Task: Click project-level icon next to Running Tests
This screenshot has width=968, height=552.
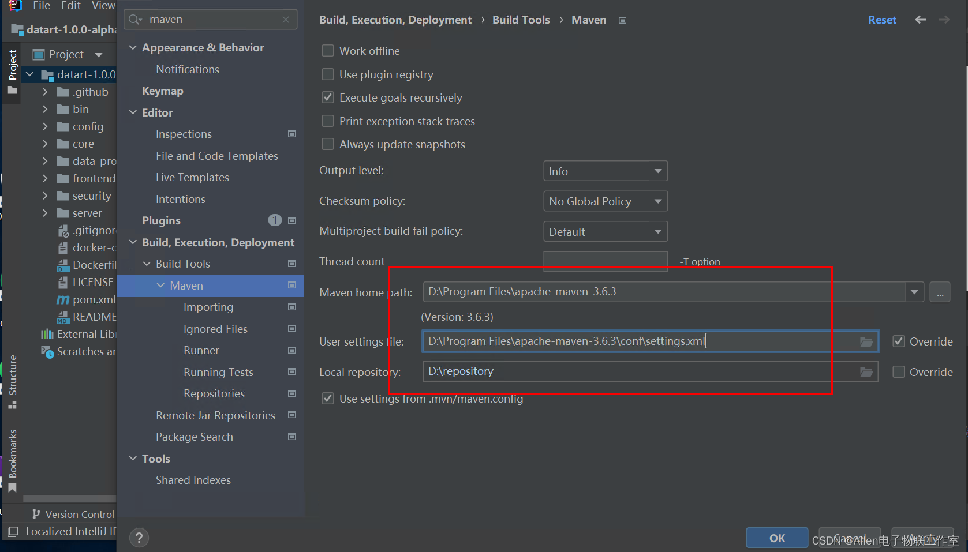Action: coord(291,372)
